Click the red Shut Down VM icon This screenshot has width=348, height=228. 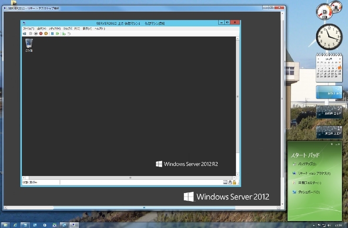click(x=41, y=34)
